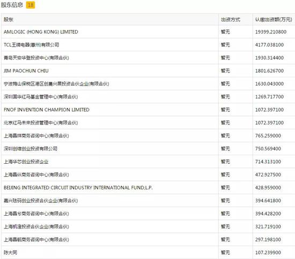Select the amount 4177.038100
This screenshot has width=295, height=259.
click(269, 45)
